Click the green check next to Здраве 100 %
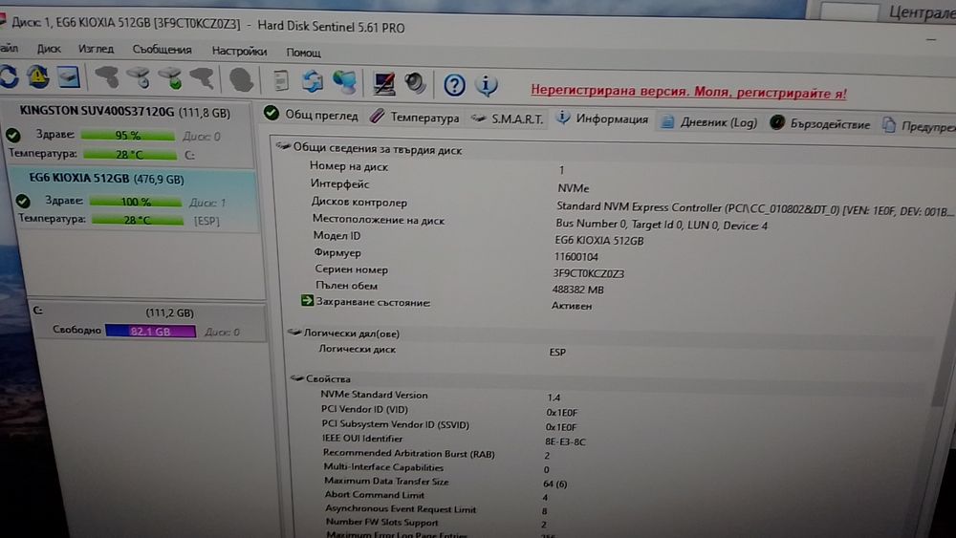Screen dimensions: 956x538 [x=23, y=201]
